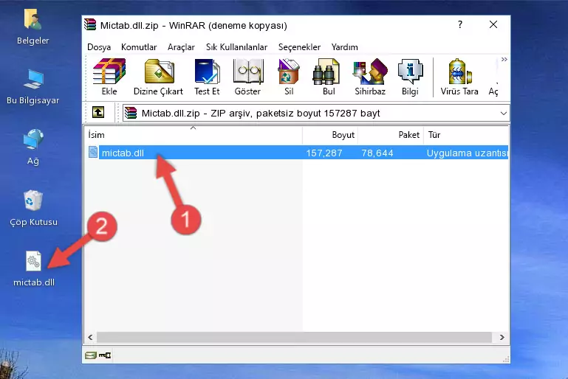Viewport: 568px width, 379px height.
Task: Click the Dizine Çıkart extract icon
Action: (x=158, y=77)
